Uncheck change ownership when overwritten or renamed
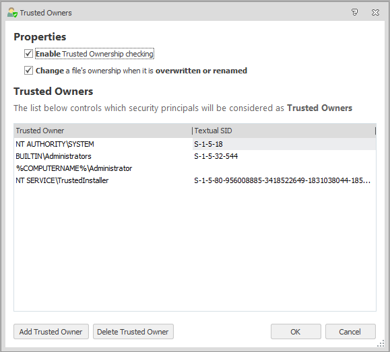The width and height of the screenshot is (390, 352). (x=28, y=71)
